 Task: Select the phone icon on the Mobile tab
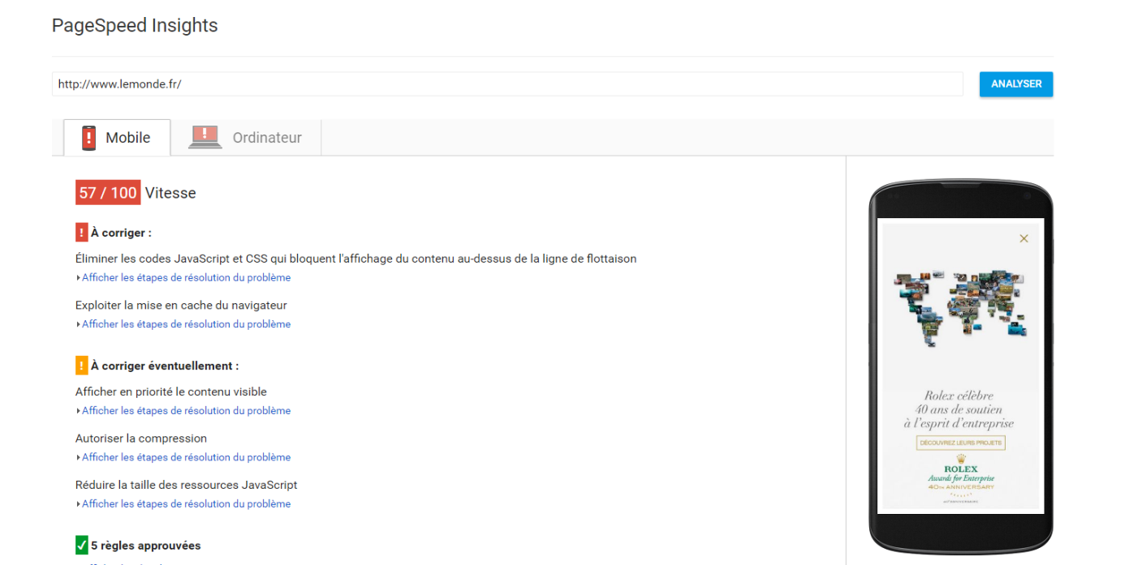[89, 137]
